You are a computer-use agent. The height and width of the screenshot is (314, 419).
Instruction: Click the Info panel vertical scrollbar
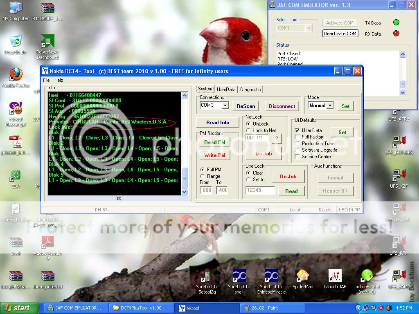[x=184, y=143]
